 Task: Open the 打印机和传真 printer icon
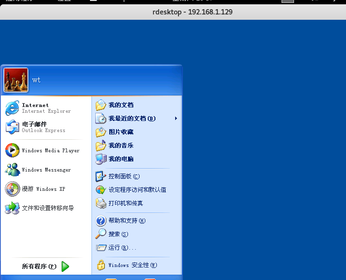(x=101, y=203)
